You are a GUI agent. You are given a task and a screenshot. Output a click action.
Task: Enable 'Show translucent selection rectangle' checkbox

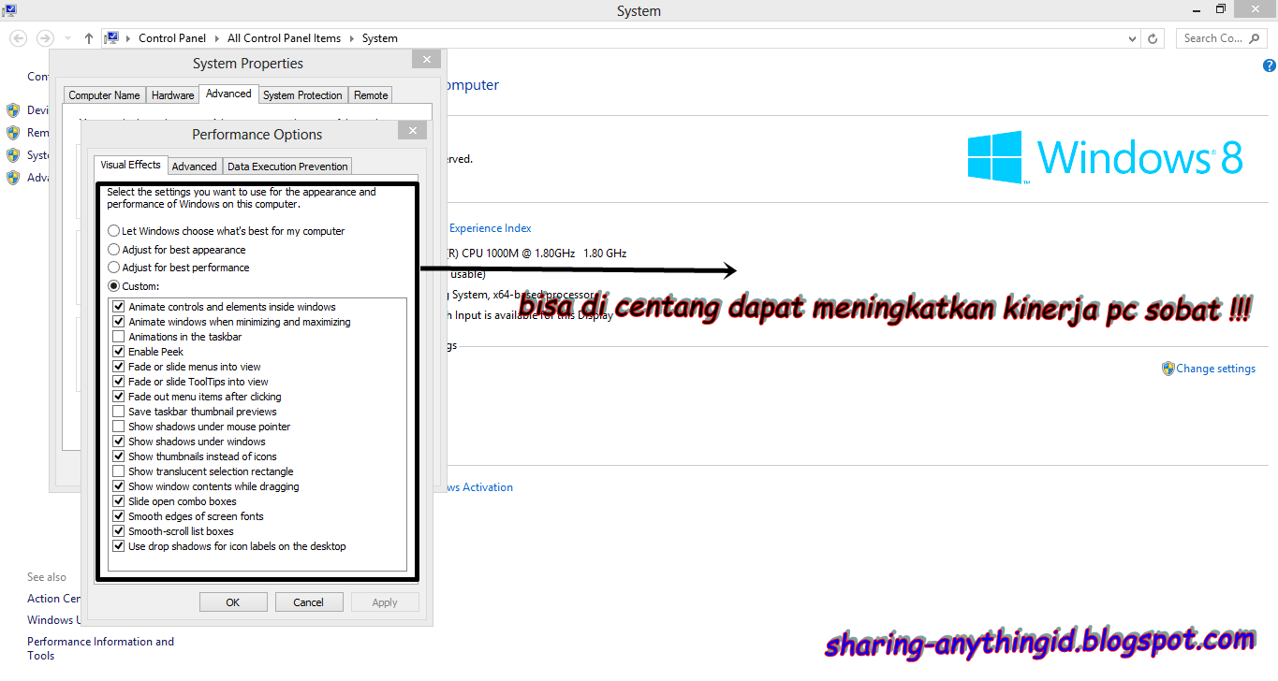[118, 471]
